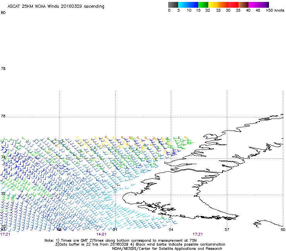Click the '35' label under the color bar
This screenshot has height=251, width=286.
click(x=238, y=10)
